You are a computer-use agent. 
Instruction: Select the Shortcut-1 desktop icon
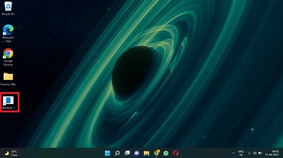click(8, 103)
